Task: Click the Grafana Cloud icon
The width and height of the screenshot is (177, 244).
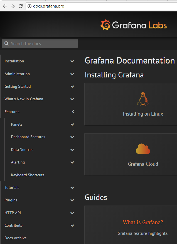Action: [x=143, y=149]
